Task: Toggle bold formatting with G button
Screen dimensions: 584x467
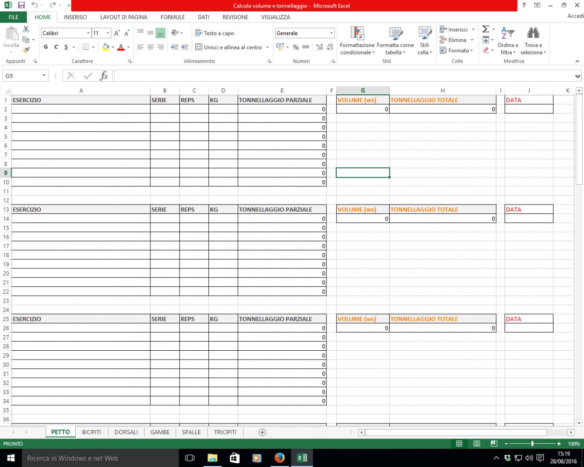Action: pyautogui.click(x=46, y=47)
